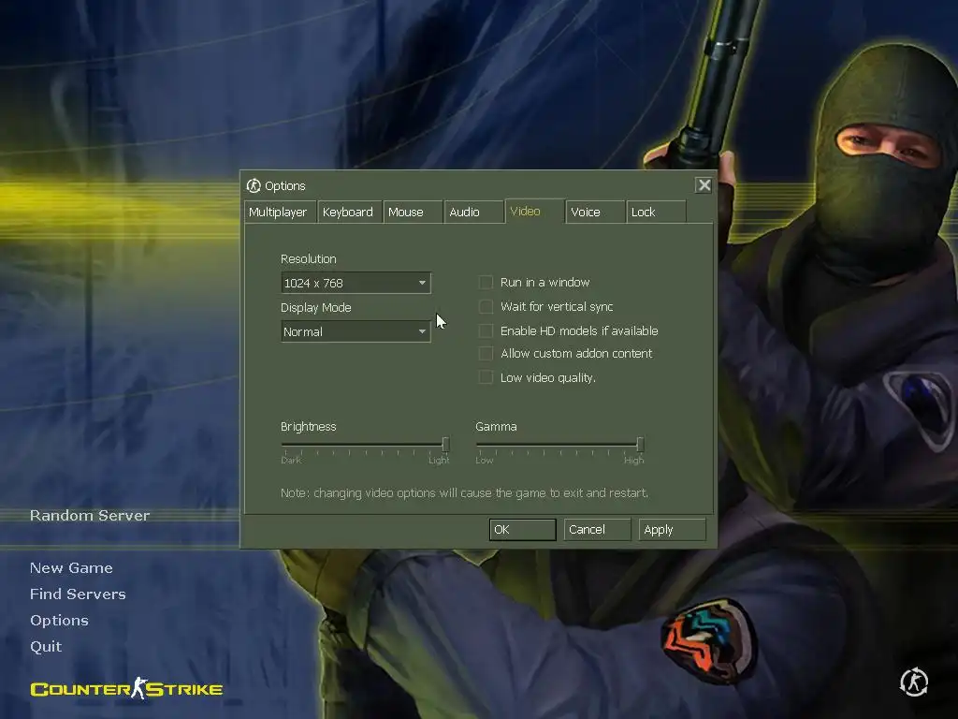The width and height of the screenshot is (958, 719).
Task: Toggle Allow custom addon content checkbox
Action: (486, 353)
